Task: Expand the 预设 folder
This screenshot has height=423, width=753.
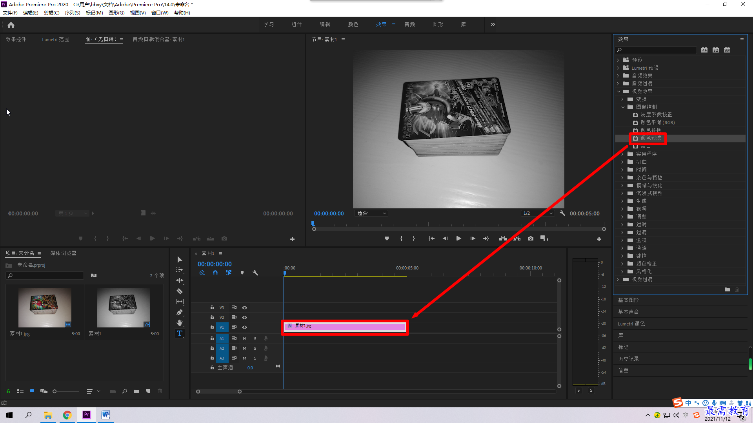Action: coord(618,60)
